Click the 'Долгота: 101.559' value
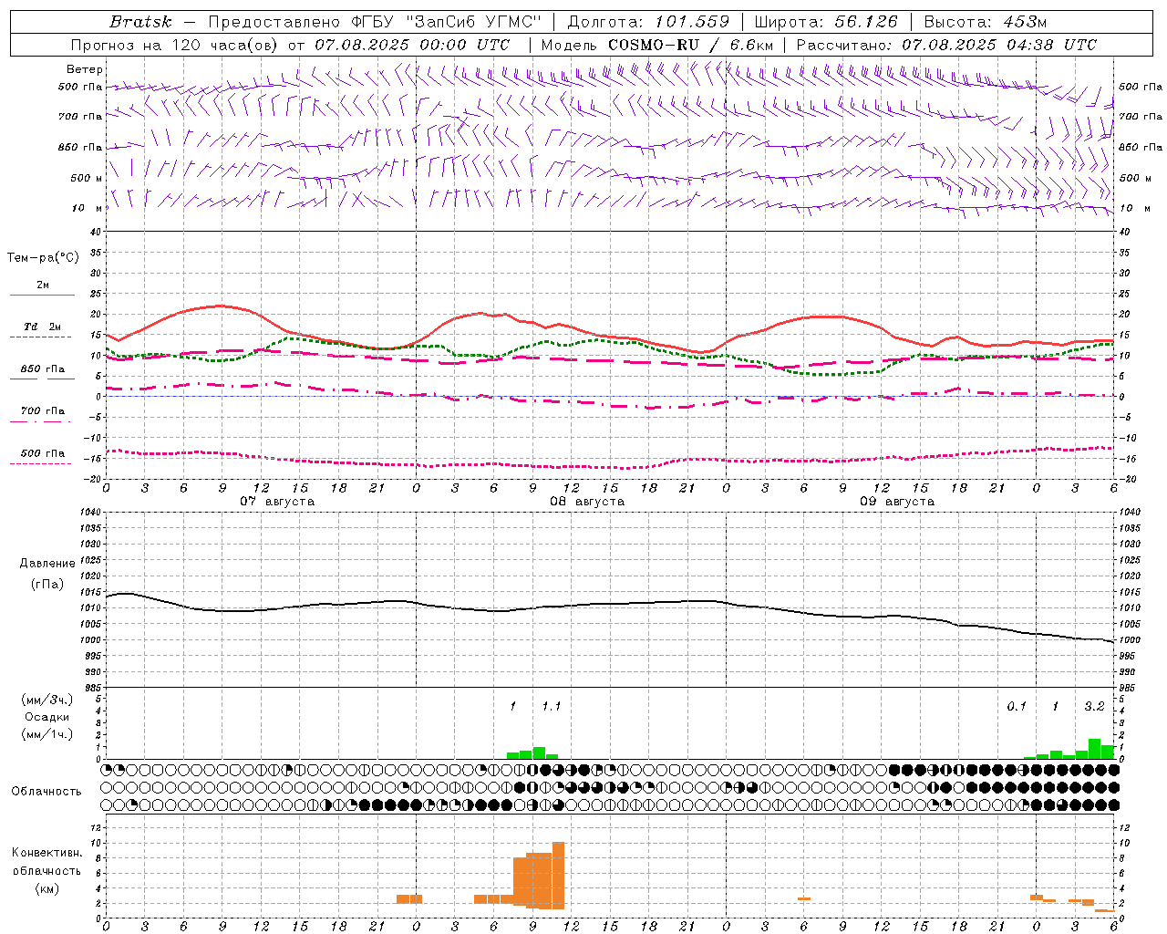The height and width of the screenshot is (934, 1167). 648,22
